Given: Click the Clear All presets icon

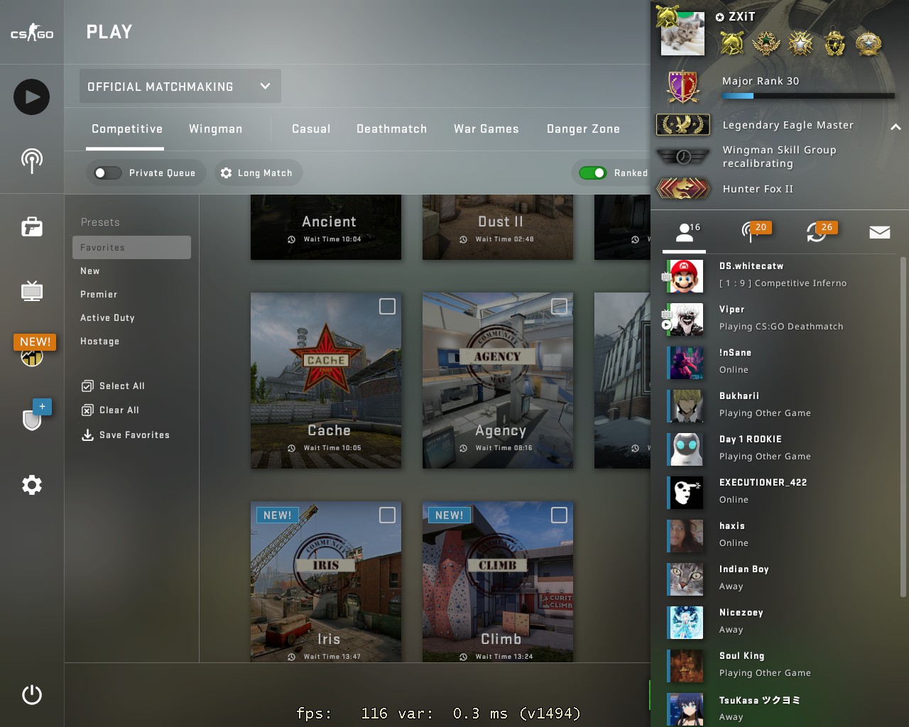Looking at the screenshot, I should coord(87,410).
